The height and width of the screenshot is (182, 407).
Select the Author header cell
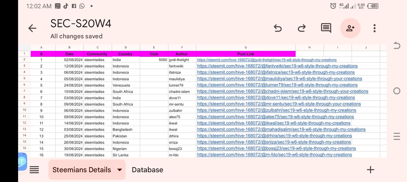(182, 54)
